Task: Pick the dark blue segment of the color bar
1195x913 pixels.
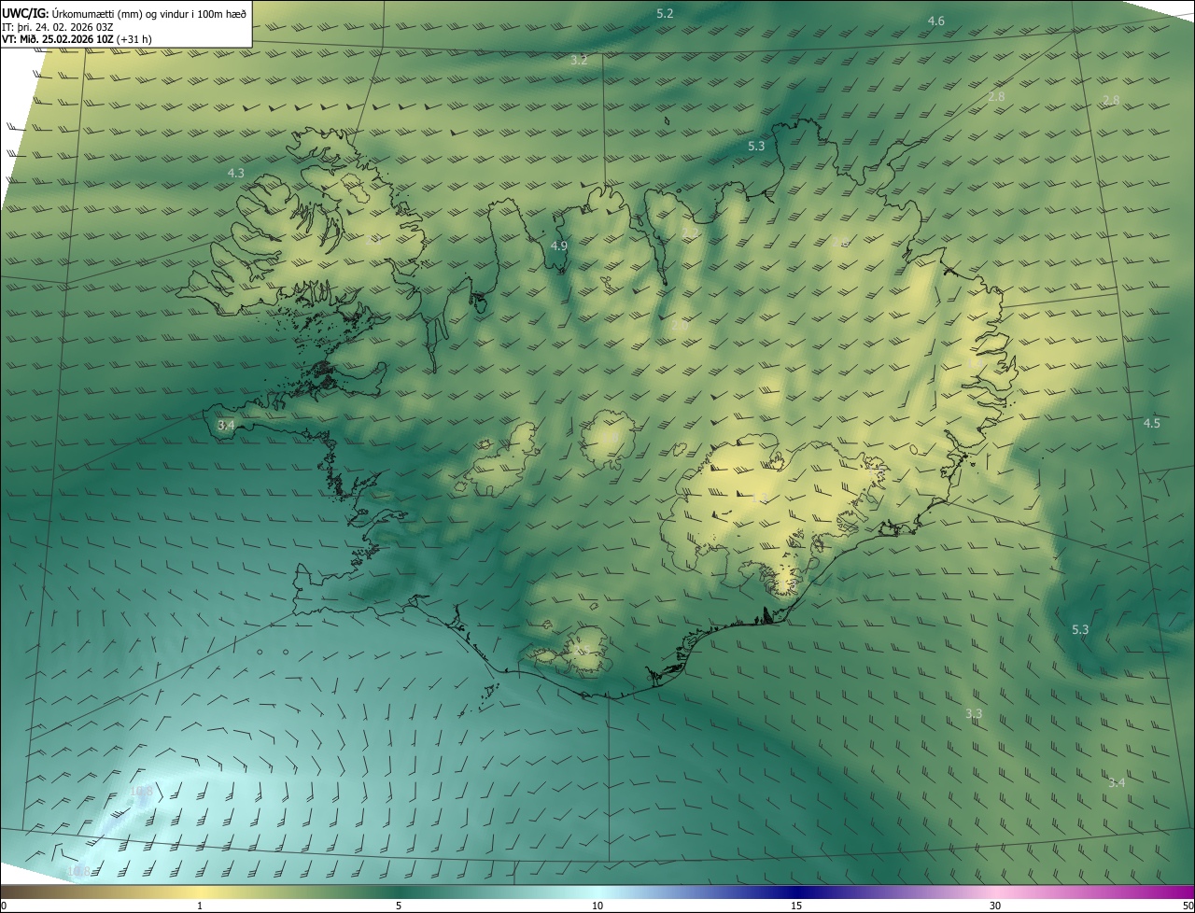Action: [x=796, y=892]
